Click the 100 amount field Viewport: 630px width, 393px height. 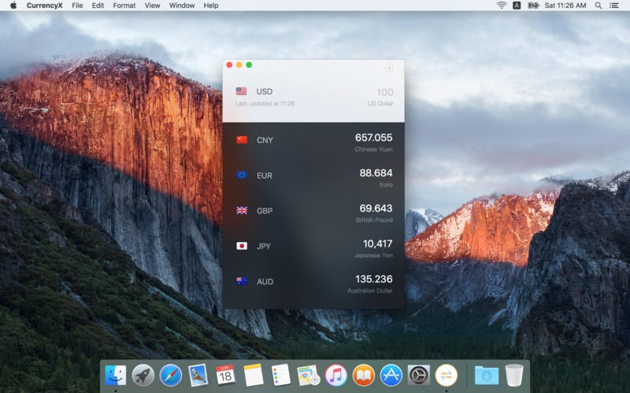click(385, 92)
